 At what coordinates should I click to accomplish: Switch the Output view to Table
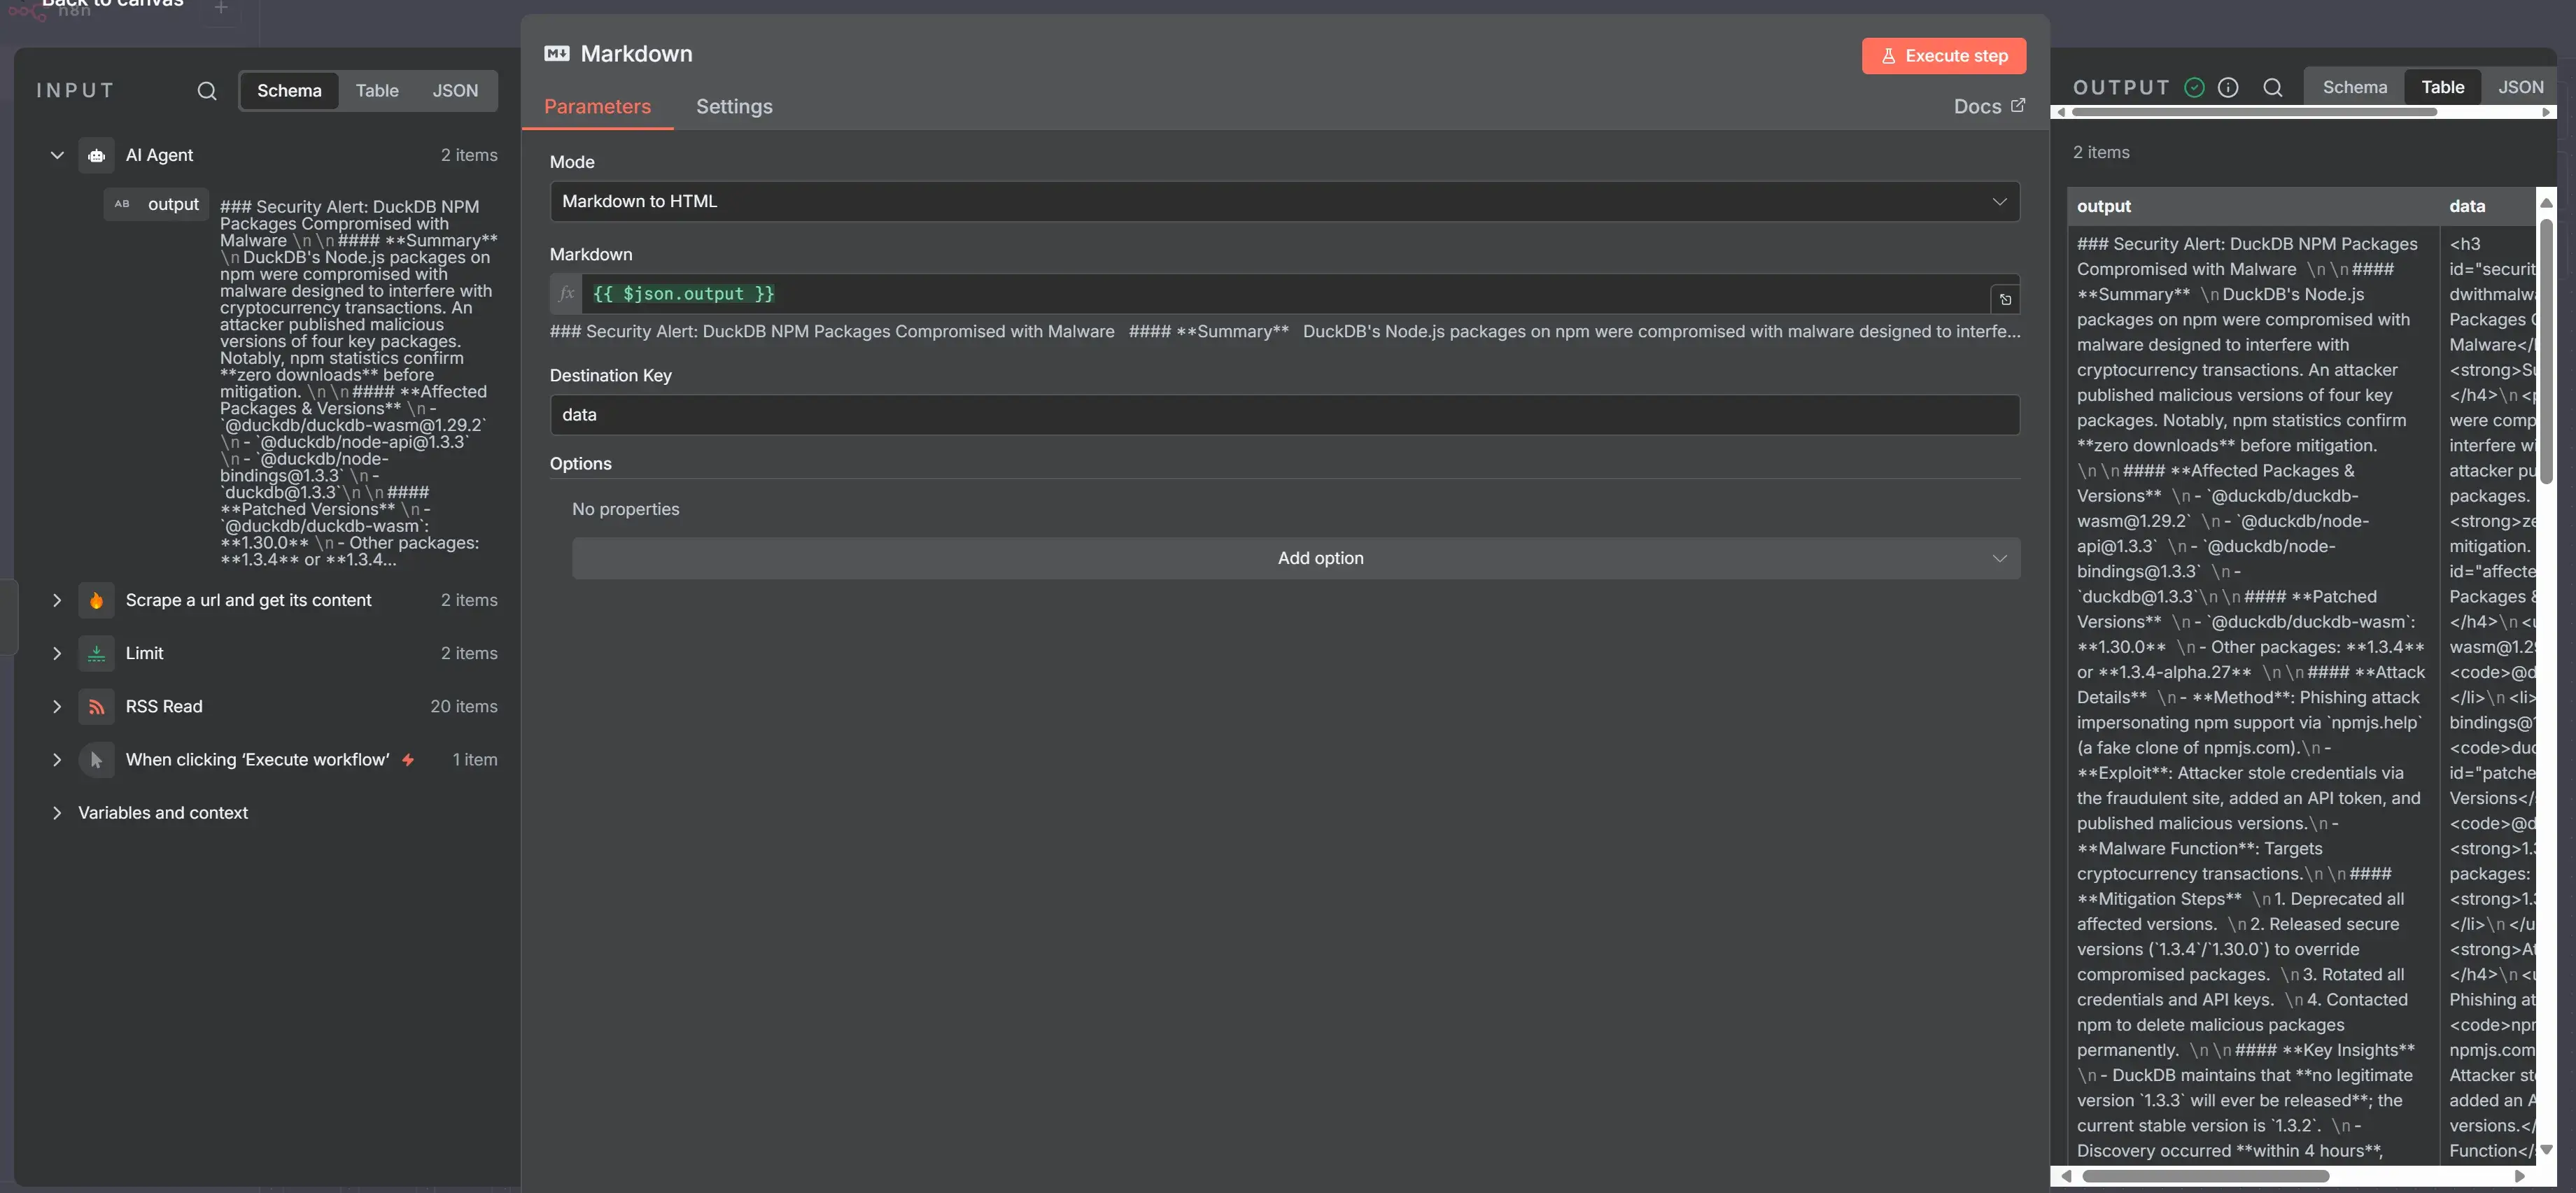tap(2442, 88)
